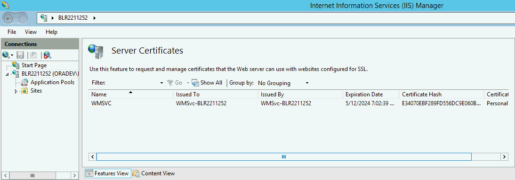Open the Filter dropdown arrow
The image size is (515, 180).
[161, 83]
